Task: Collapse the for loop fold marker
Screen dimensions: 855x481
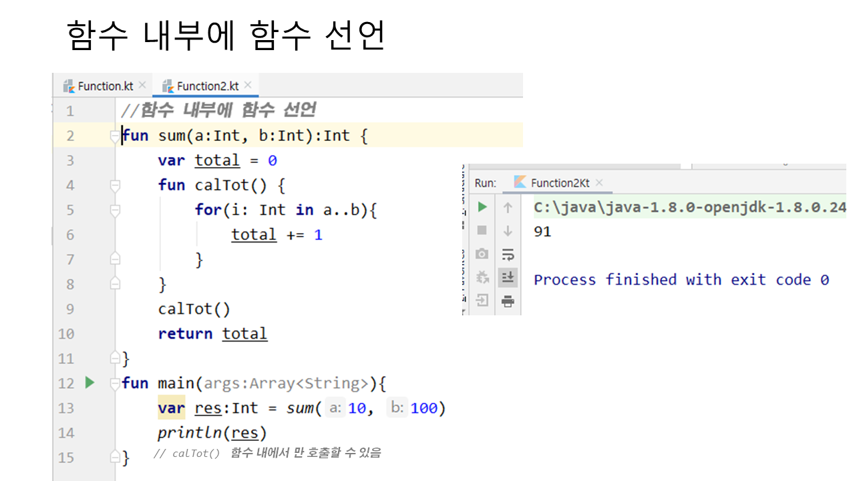Action: pos(115,210)
